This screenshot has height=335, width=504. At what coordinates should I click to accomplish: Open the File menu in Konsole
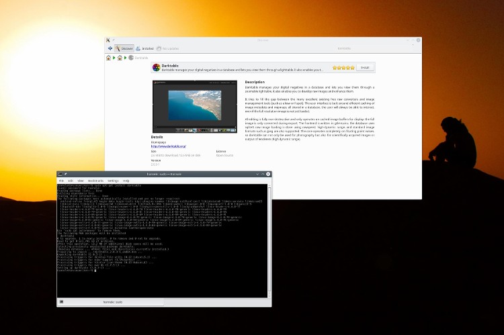61,181
